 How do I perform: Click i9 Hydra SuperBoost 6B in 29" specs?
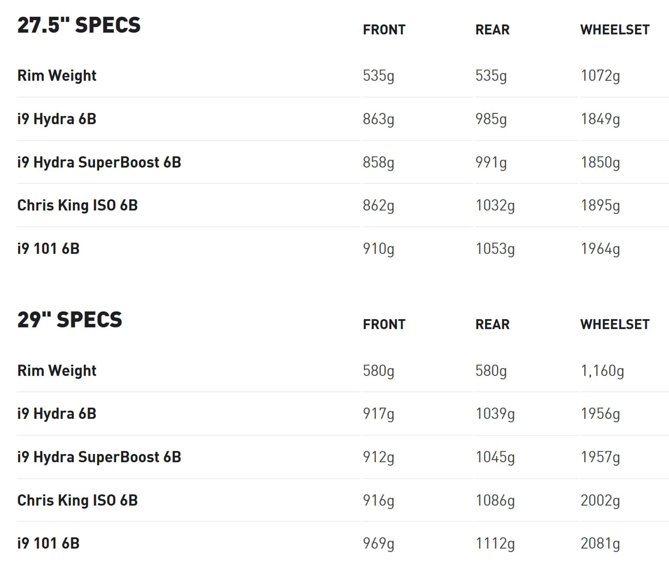pyautogui.click(x=99, y=457)
